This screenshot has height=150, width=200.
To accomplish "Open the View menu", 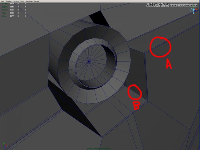I will coord(2,1).
